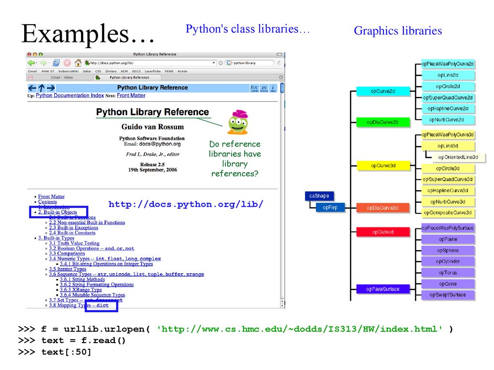Open 2.2 Non-essential Built-in Functions link

(87, 223)
